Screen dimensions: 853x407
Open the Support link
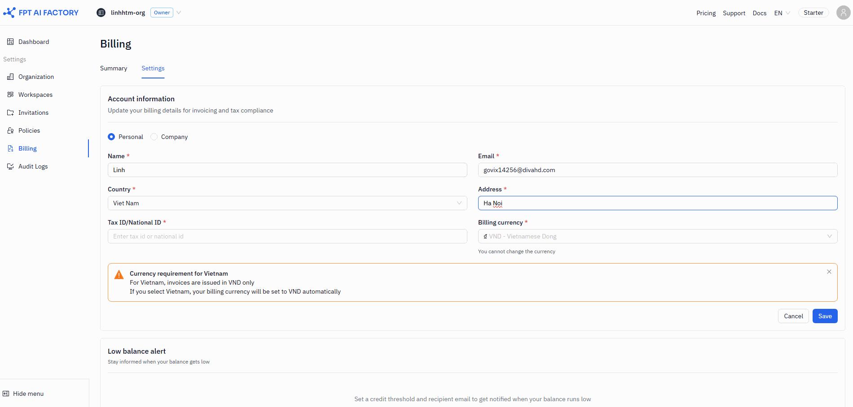(734, 13)
